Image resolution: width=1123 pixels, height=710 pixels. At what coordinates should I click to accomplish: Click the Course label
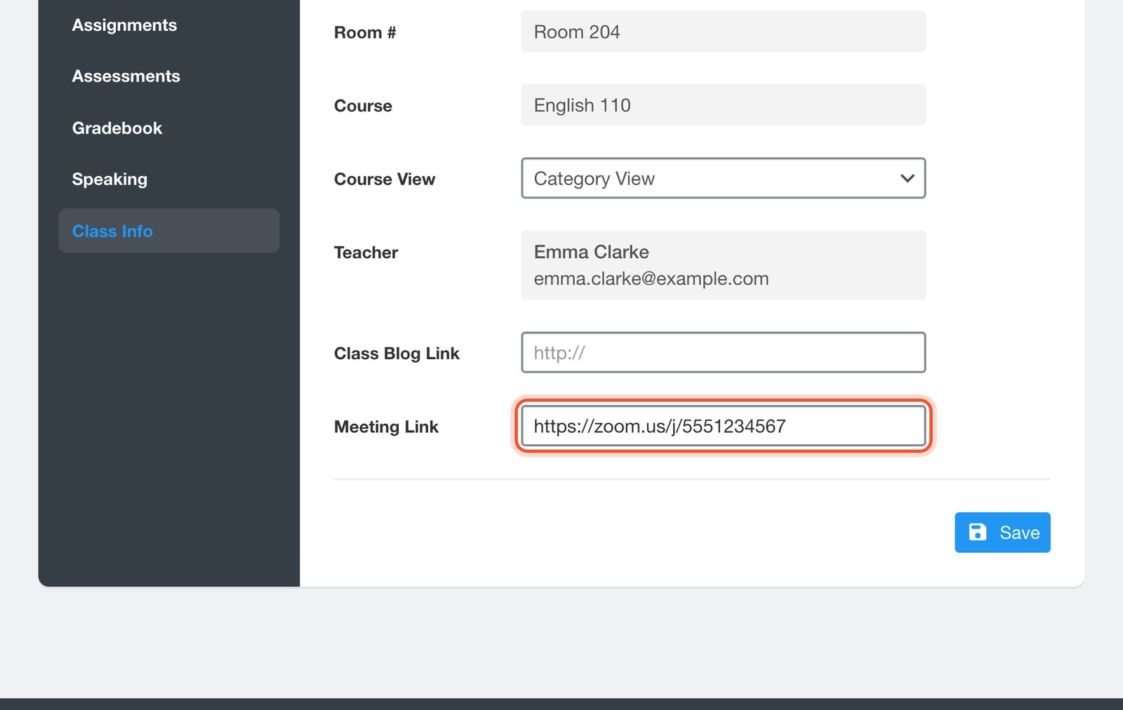point(363,106)
